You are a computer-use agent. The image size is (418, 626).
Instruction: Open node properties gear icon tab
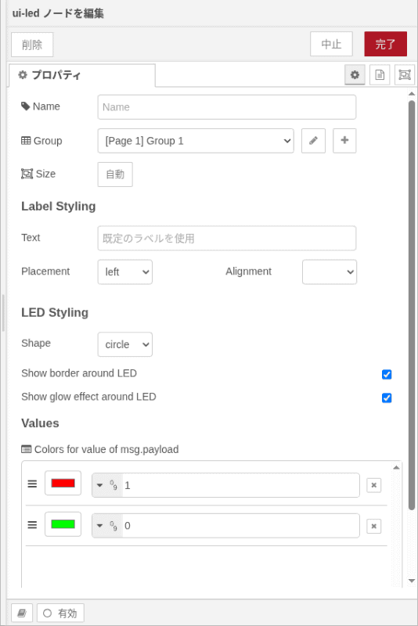pyautogui.click(x=355, y=74)
